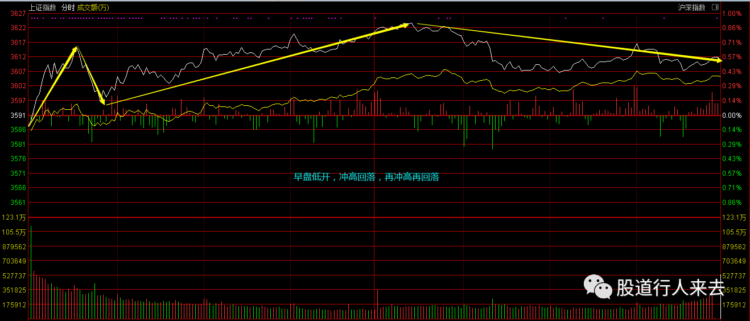The width and height of the screenshot is (750, 321).
Task: Open the 成交额(万) indicator selector
Action: (93, 7)
